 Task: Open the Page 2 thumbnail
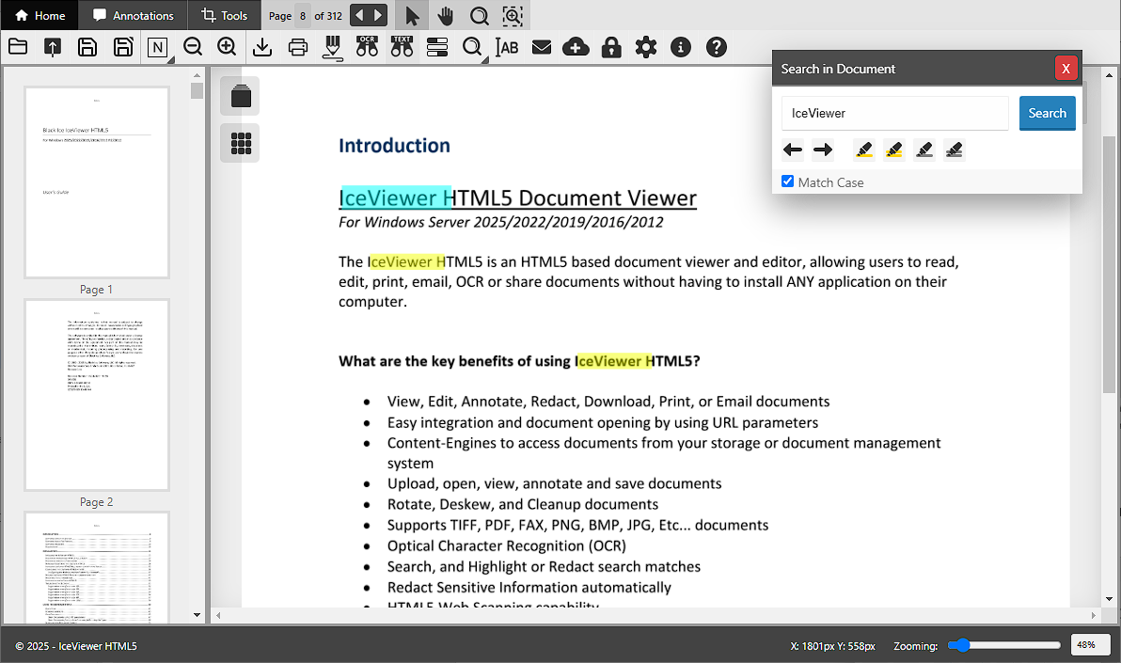97,395
